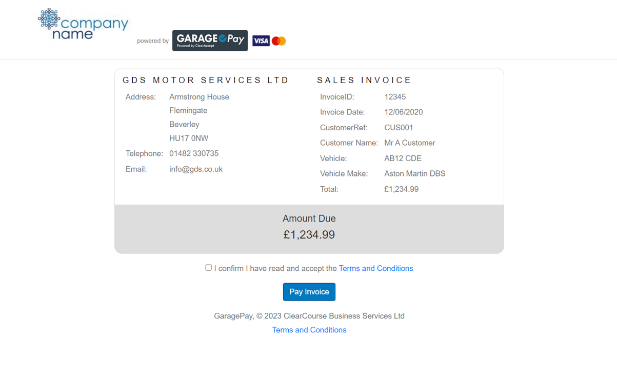617x378 pixels.
Task: Click the company name snowflake logo
Action: pos(83,24)
